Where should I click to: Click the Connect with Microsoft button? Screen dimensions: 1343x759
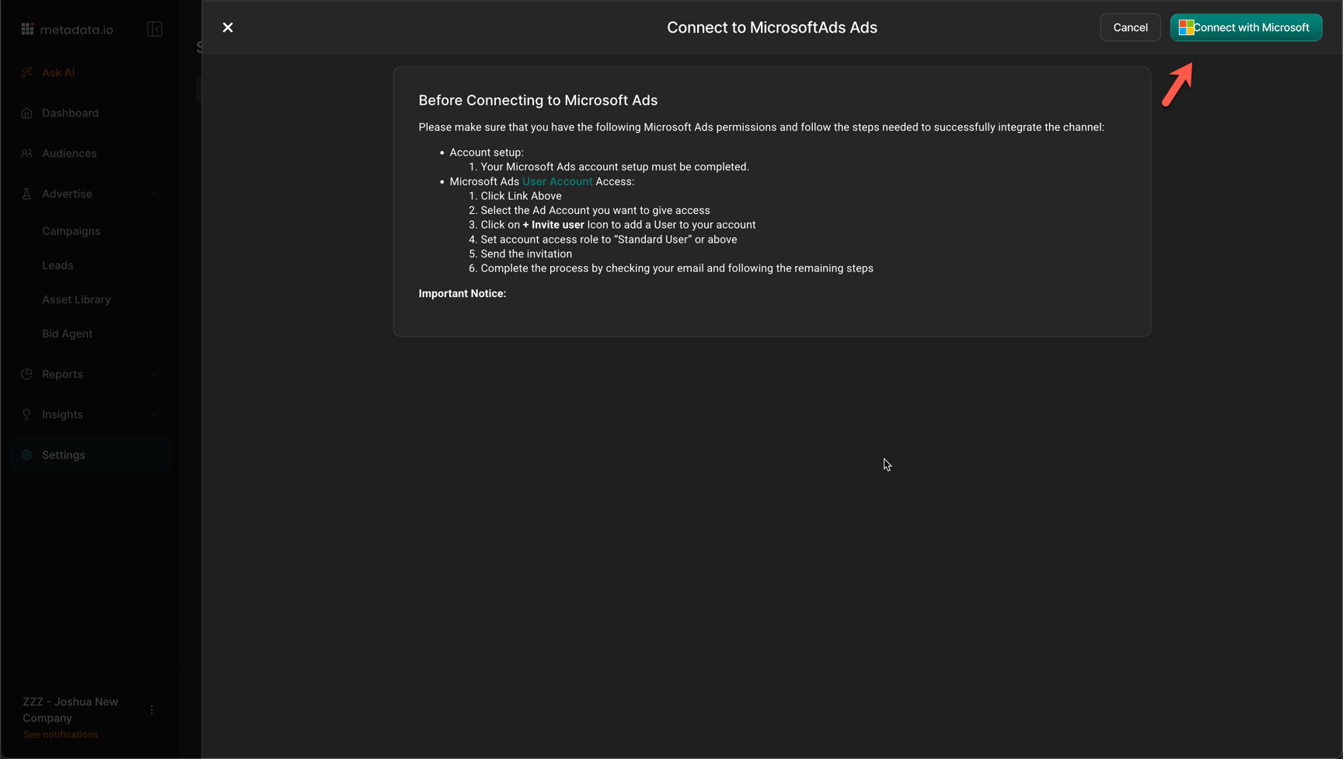point(1245,27)
